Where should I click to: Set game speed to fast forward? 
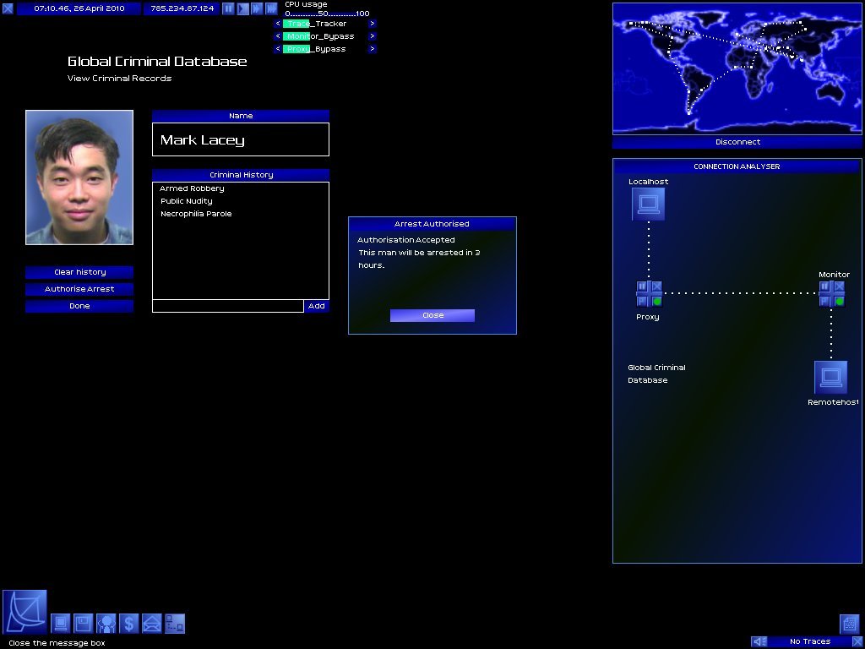click(x=257, y=8)
